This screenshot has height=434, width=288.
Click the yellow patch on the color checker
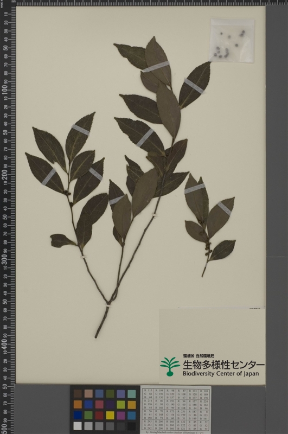click(x=110, y=415)
